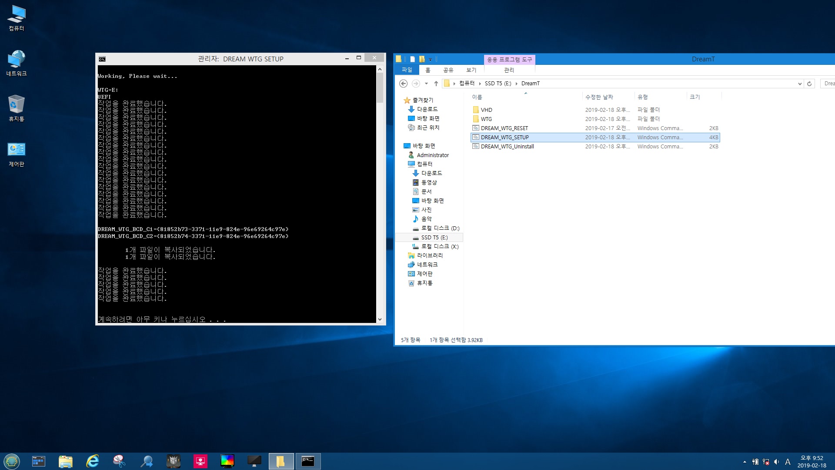This screenshot has height=470, width=835.
Task: Open the 홈 ribbon tab
Action: pyautogui.click(x=428, y=70)
